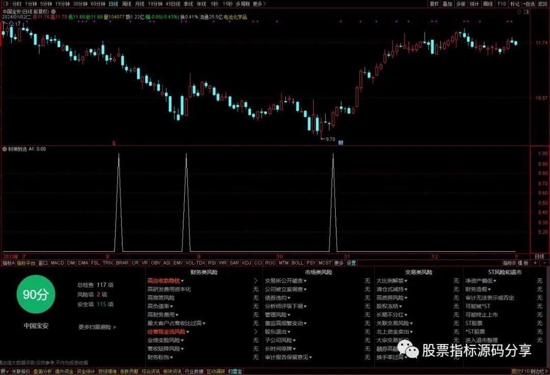
Task: Click 更多扫雷避险 link
Action: pyautogui.click(x=97, y=327)
